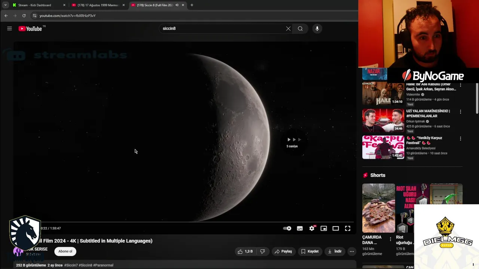
Task: Open options for UZİ YALAN MAKİNESİNDE video
Action: pos(461,112)
